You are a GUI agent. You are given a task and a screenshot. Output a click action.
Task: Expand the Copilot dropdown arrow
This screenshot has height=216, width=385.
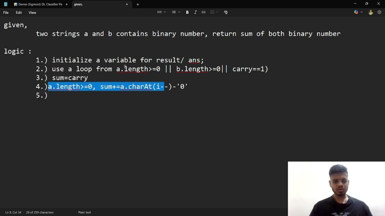362,12
